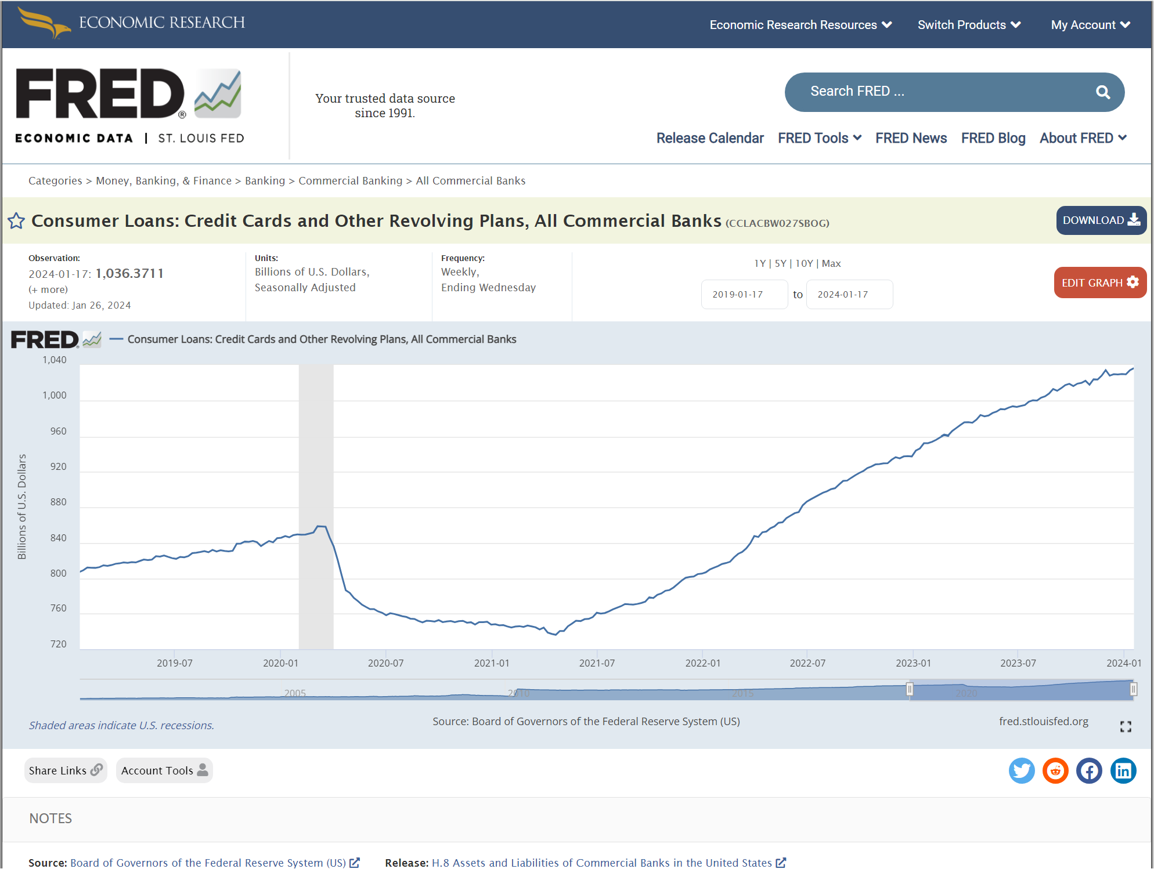Image resolution: width=1154 pixels, height=869 pixels.
Task: Click the search magnifier icon
Action: pyautogui.click(x=1102, y=92)
